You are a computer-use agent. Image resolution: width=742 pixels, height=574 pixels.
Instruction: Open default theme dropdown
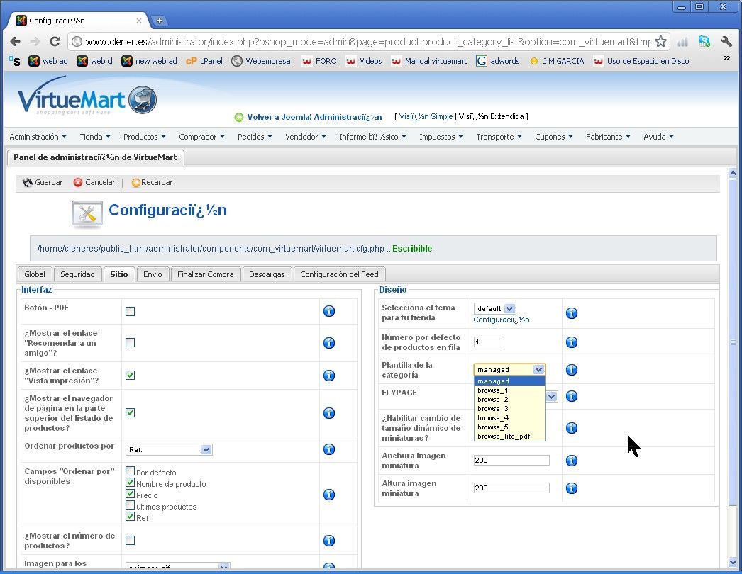coord(494,309)
